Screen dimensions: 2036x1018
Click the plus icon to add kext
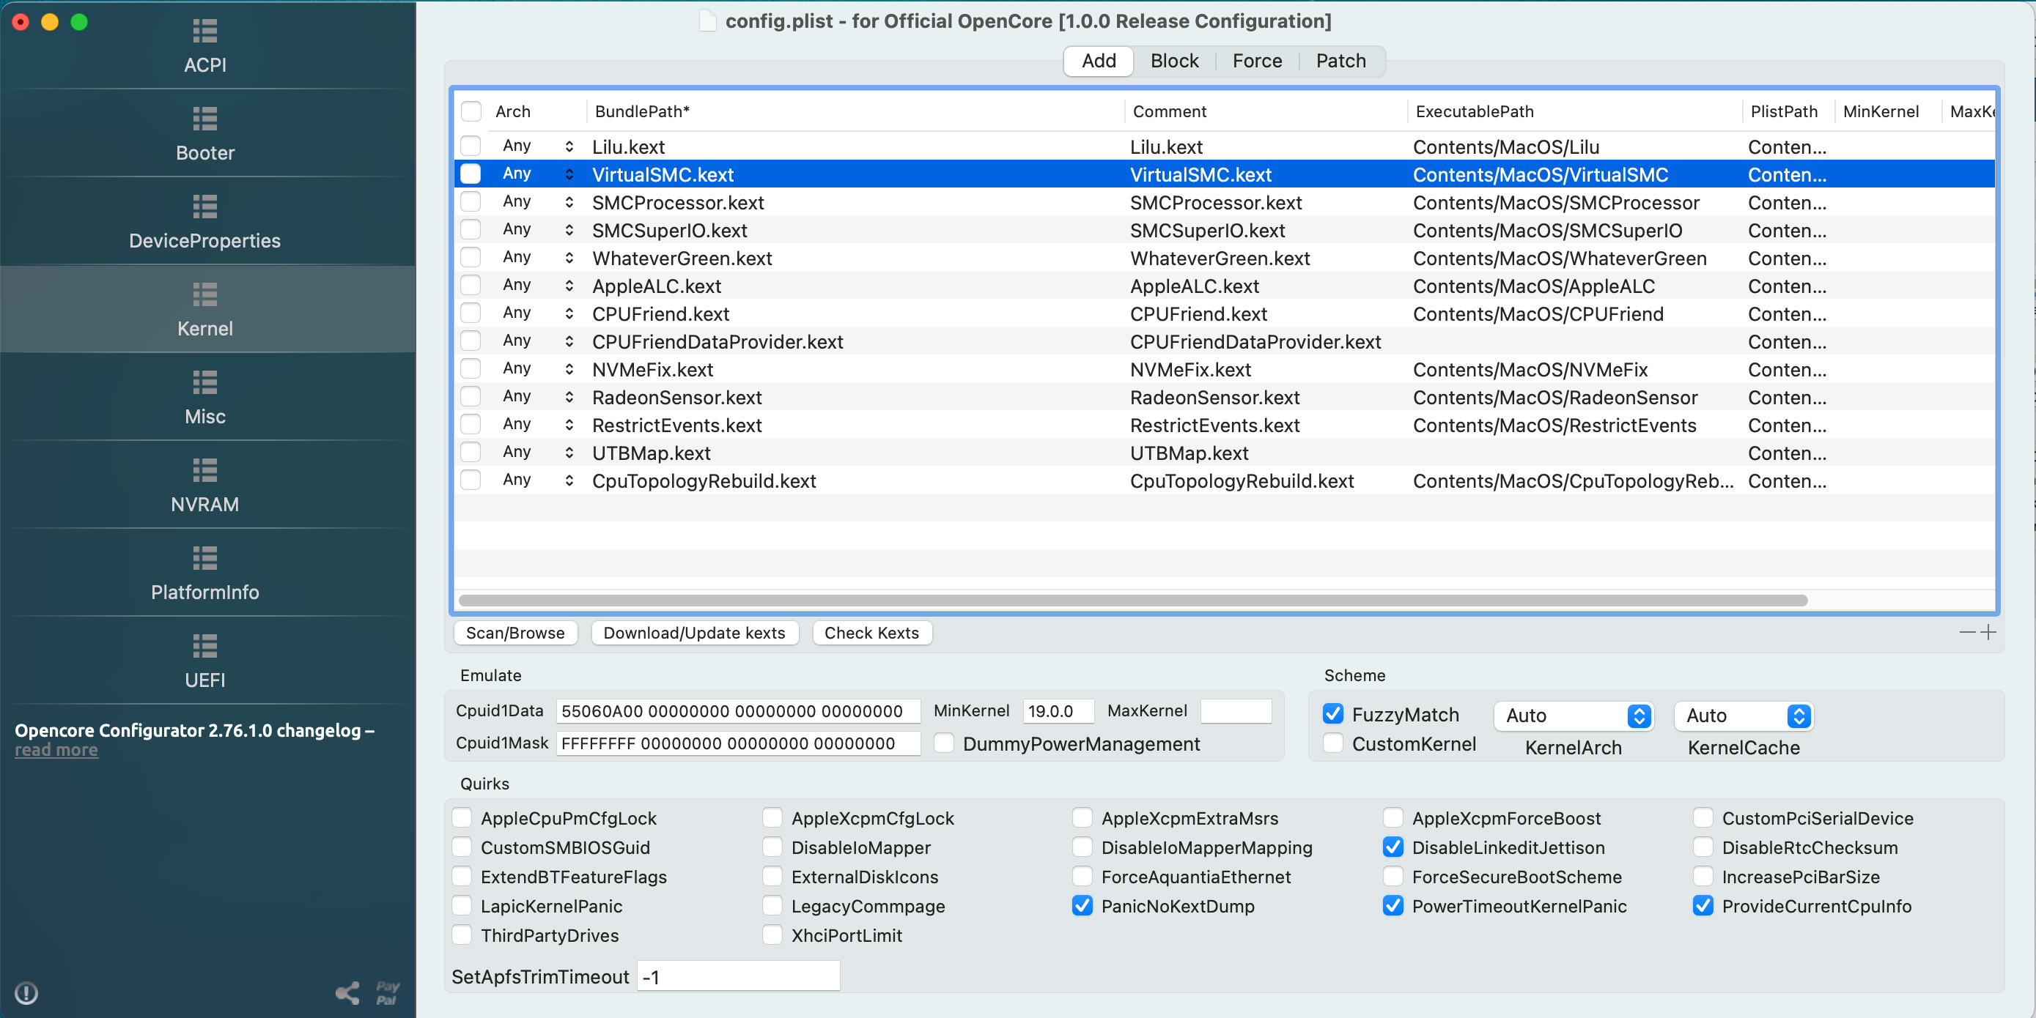click(x=1988, y=632)
